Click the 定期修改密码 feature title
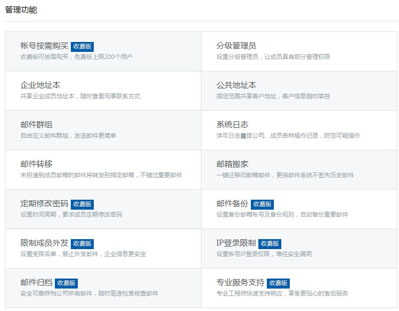 (44, 204)
